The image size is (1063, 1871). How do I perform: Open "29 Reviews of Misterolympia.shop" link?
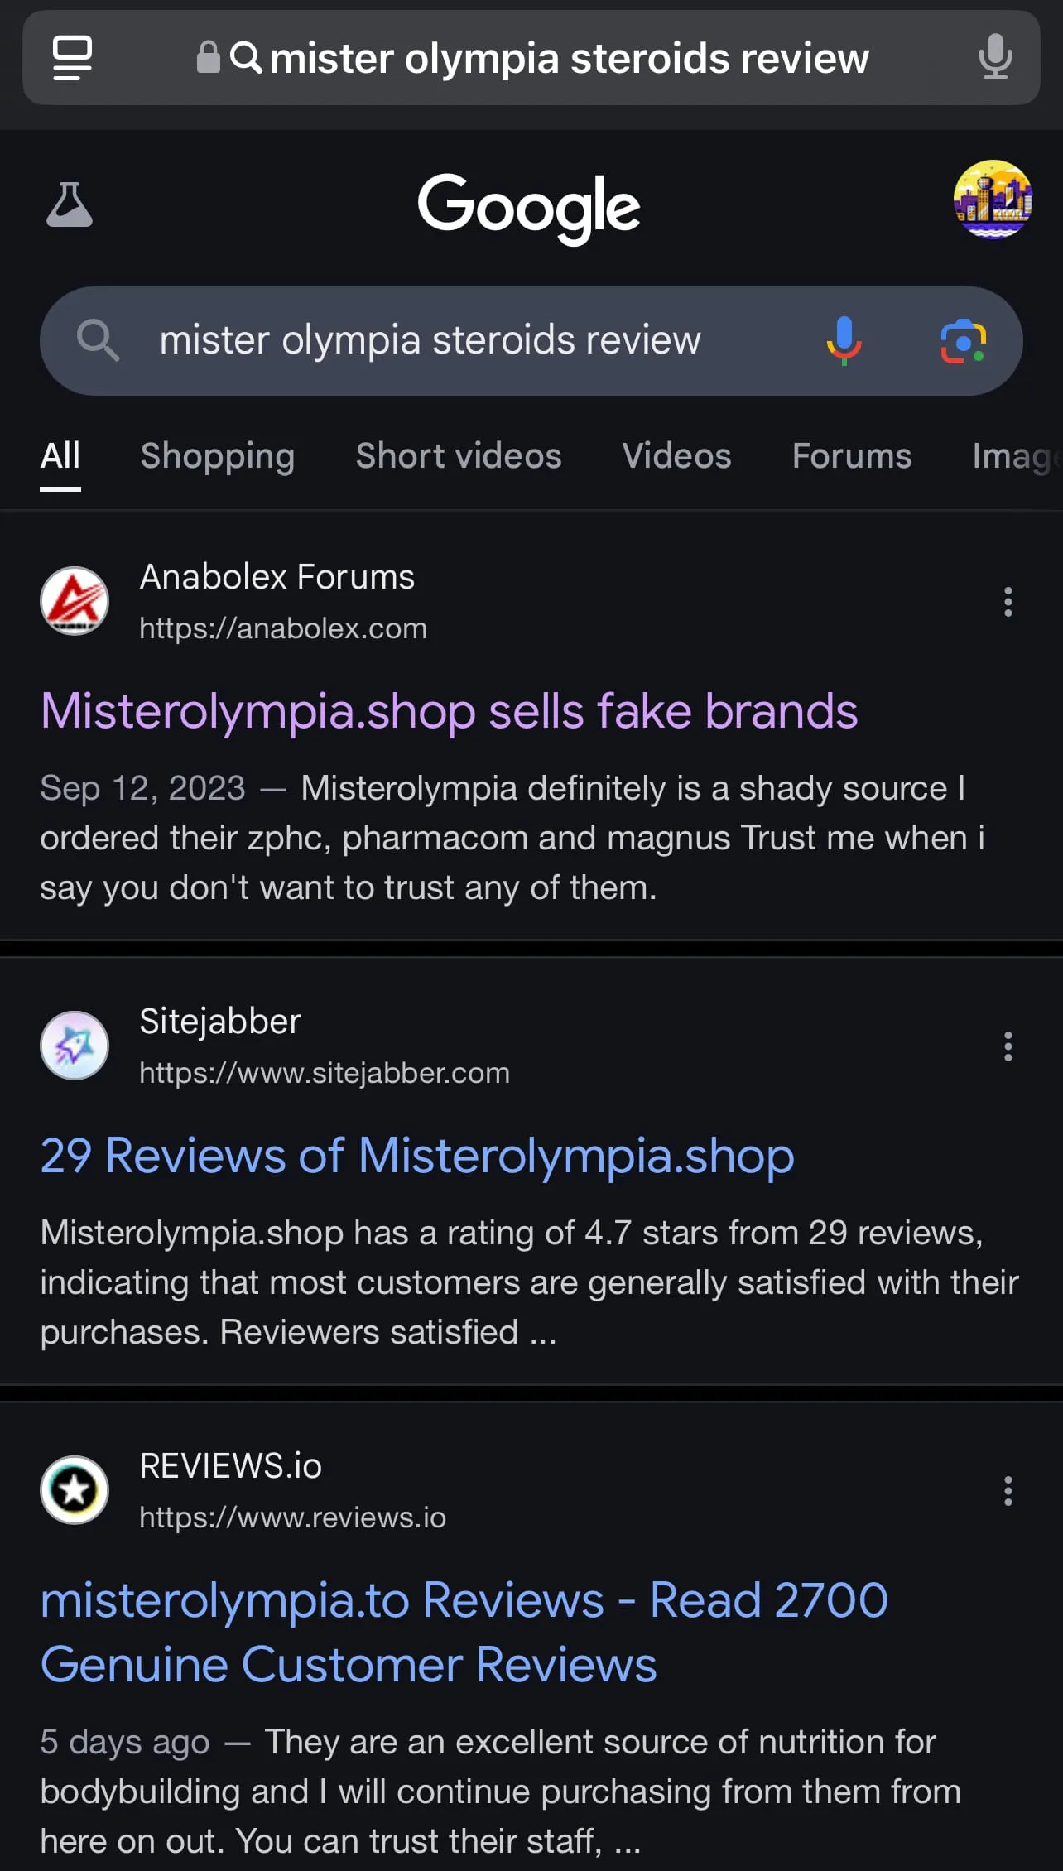click(417, 1156)
